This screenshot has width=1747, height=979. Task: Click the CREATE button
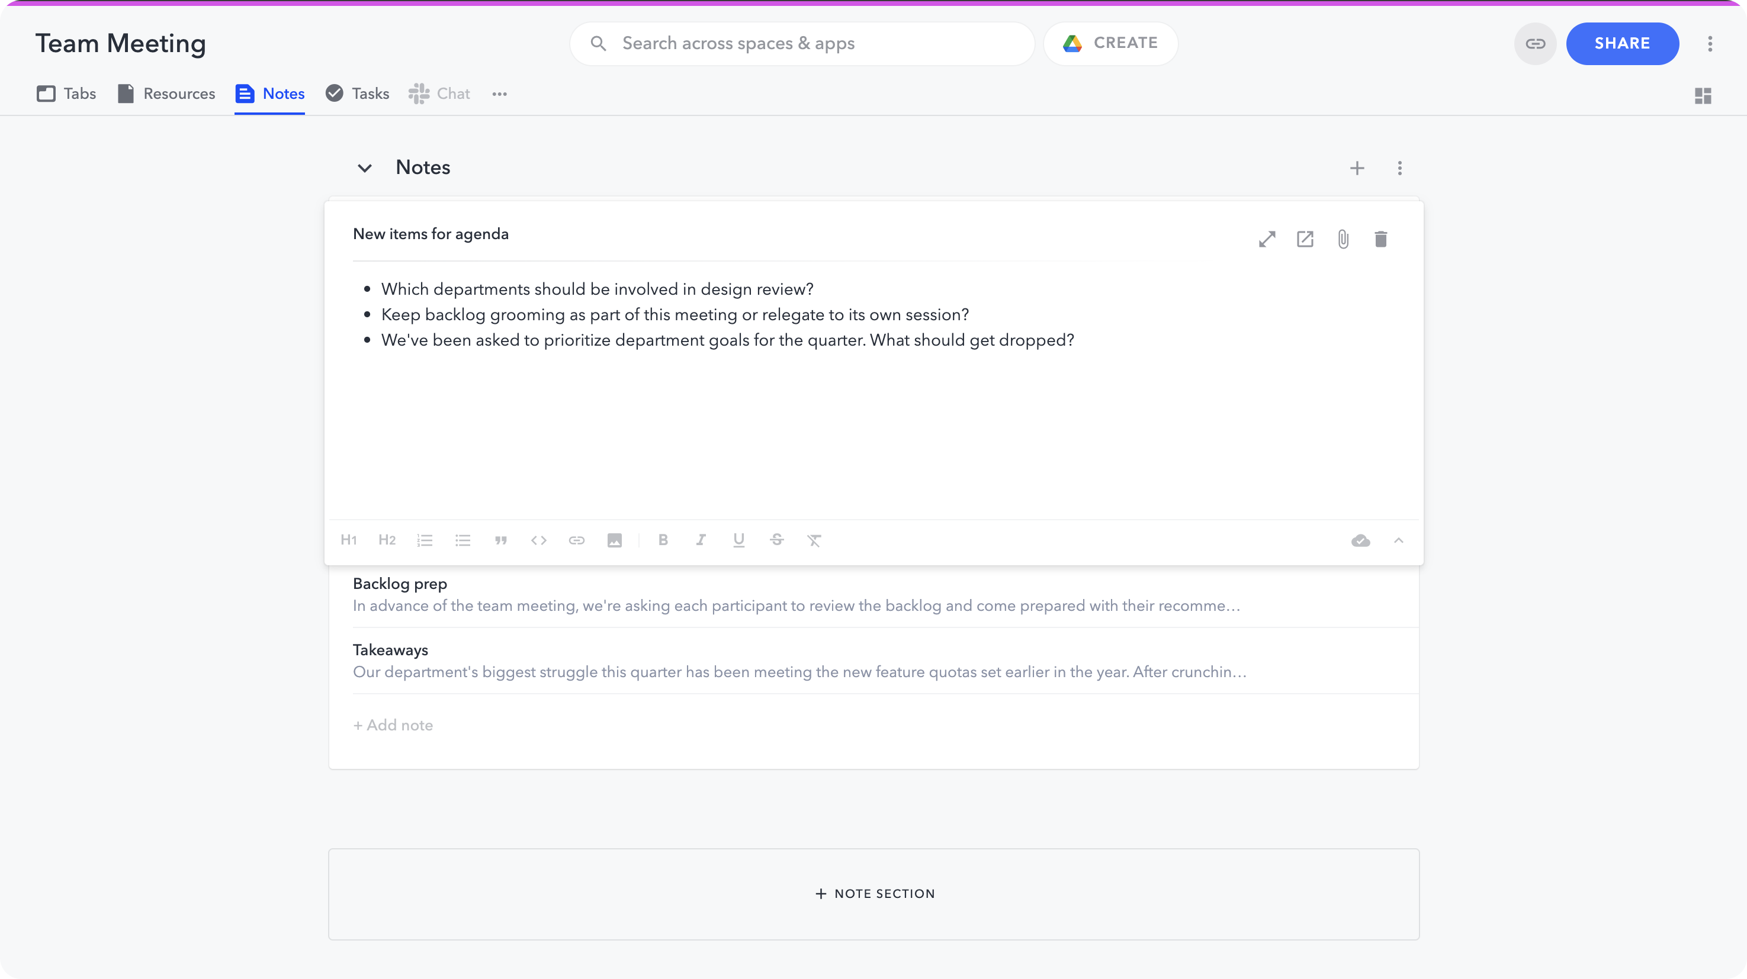1111,43
